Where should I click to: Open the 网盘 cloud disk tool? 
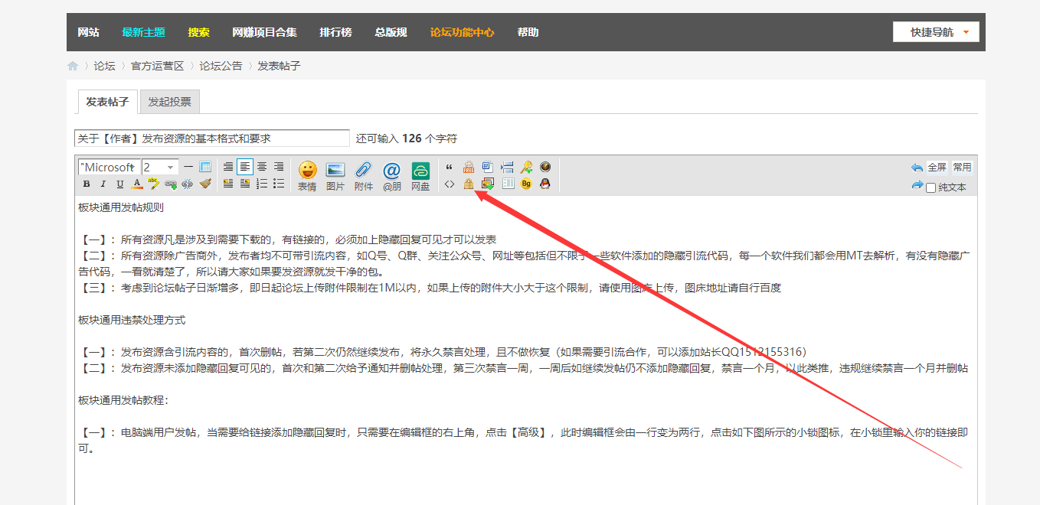click(420, 175)
